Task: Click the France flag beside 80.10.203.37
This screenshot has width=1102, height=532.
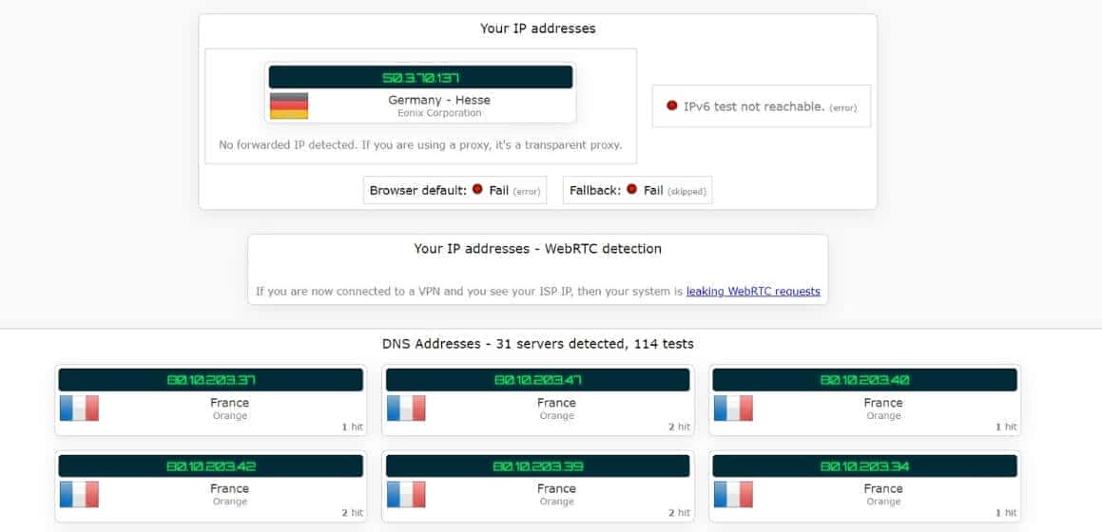Action: coord(80,408)
